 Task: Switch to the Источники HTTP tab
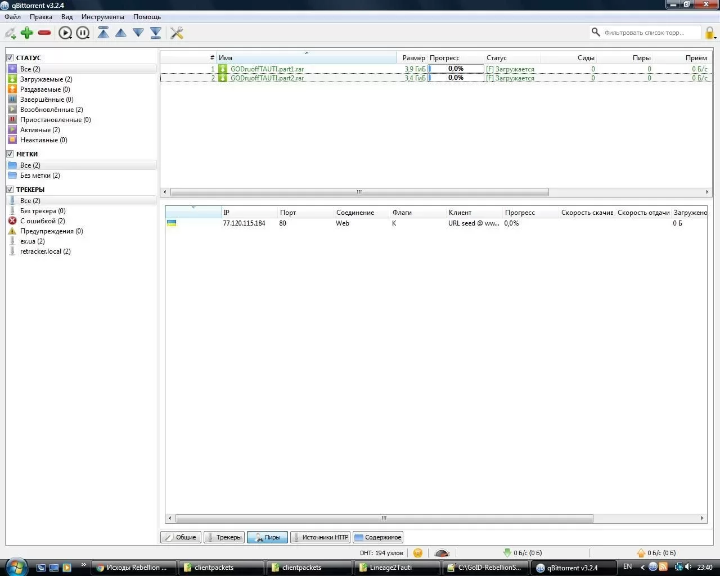point(321,537)
